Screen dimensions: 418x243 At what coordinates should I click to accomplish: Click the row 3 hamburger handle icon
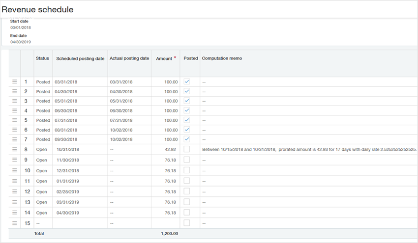click(x=14, y=101)
